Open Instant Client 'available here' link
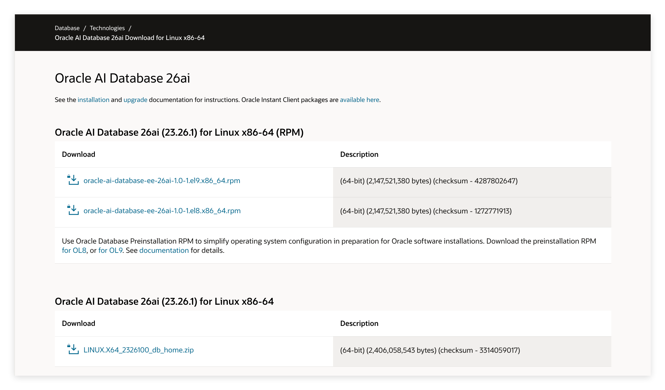The image size is (665, 390). 359,100
